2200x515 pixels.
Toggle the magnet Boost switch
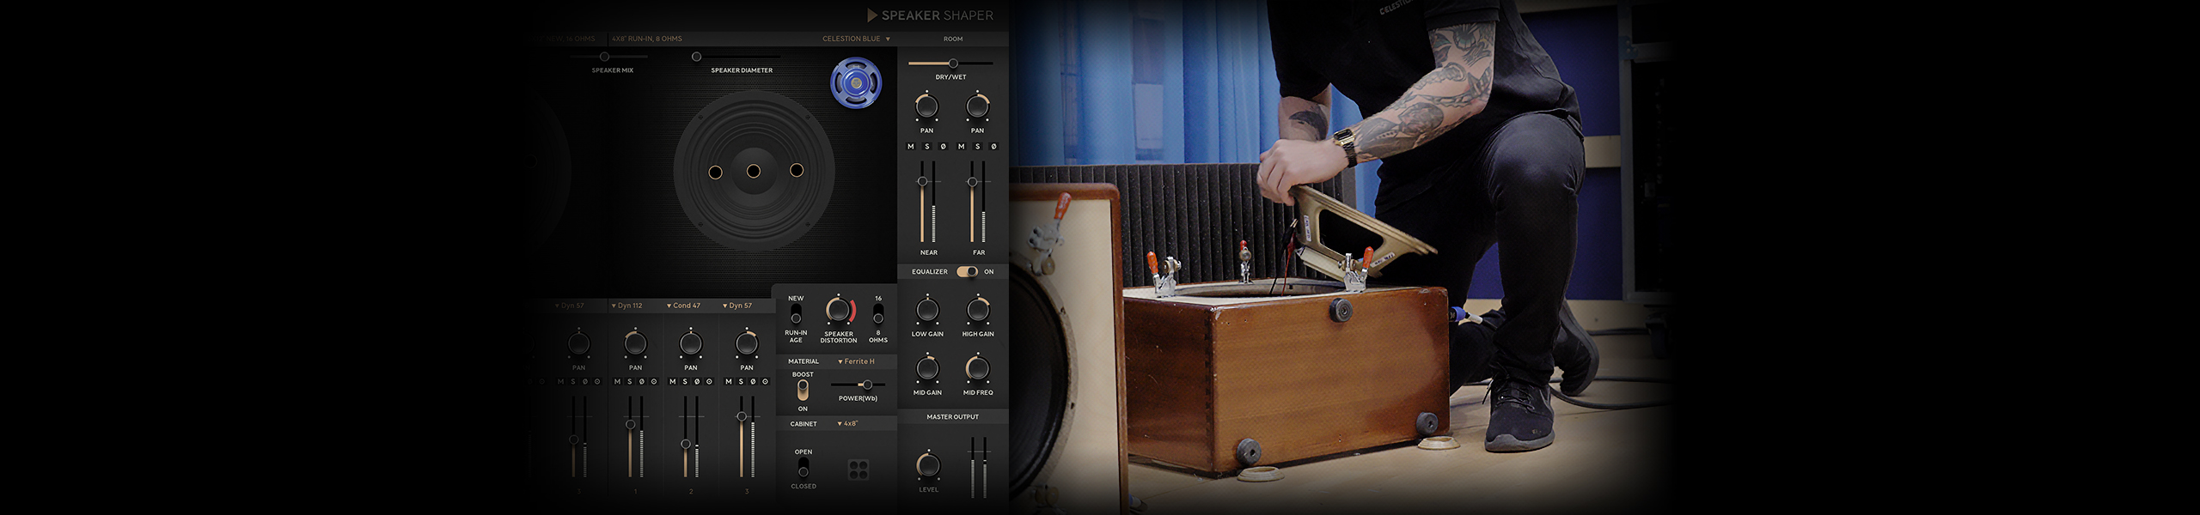[x=803, y=391]
